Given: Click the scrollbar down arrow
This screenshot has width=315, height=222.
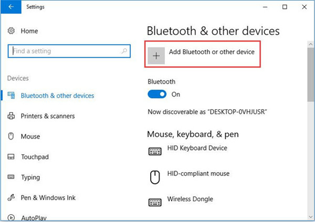Looking at the screenshot, I should coord(311,217).
